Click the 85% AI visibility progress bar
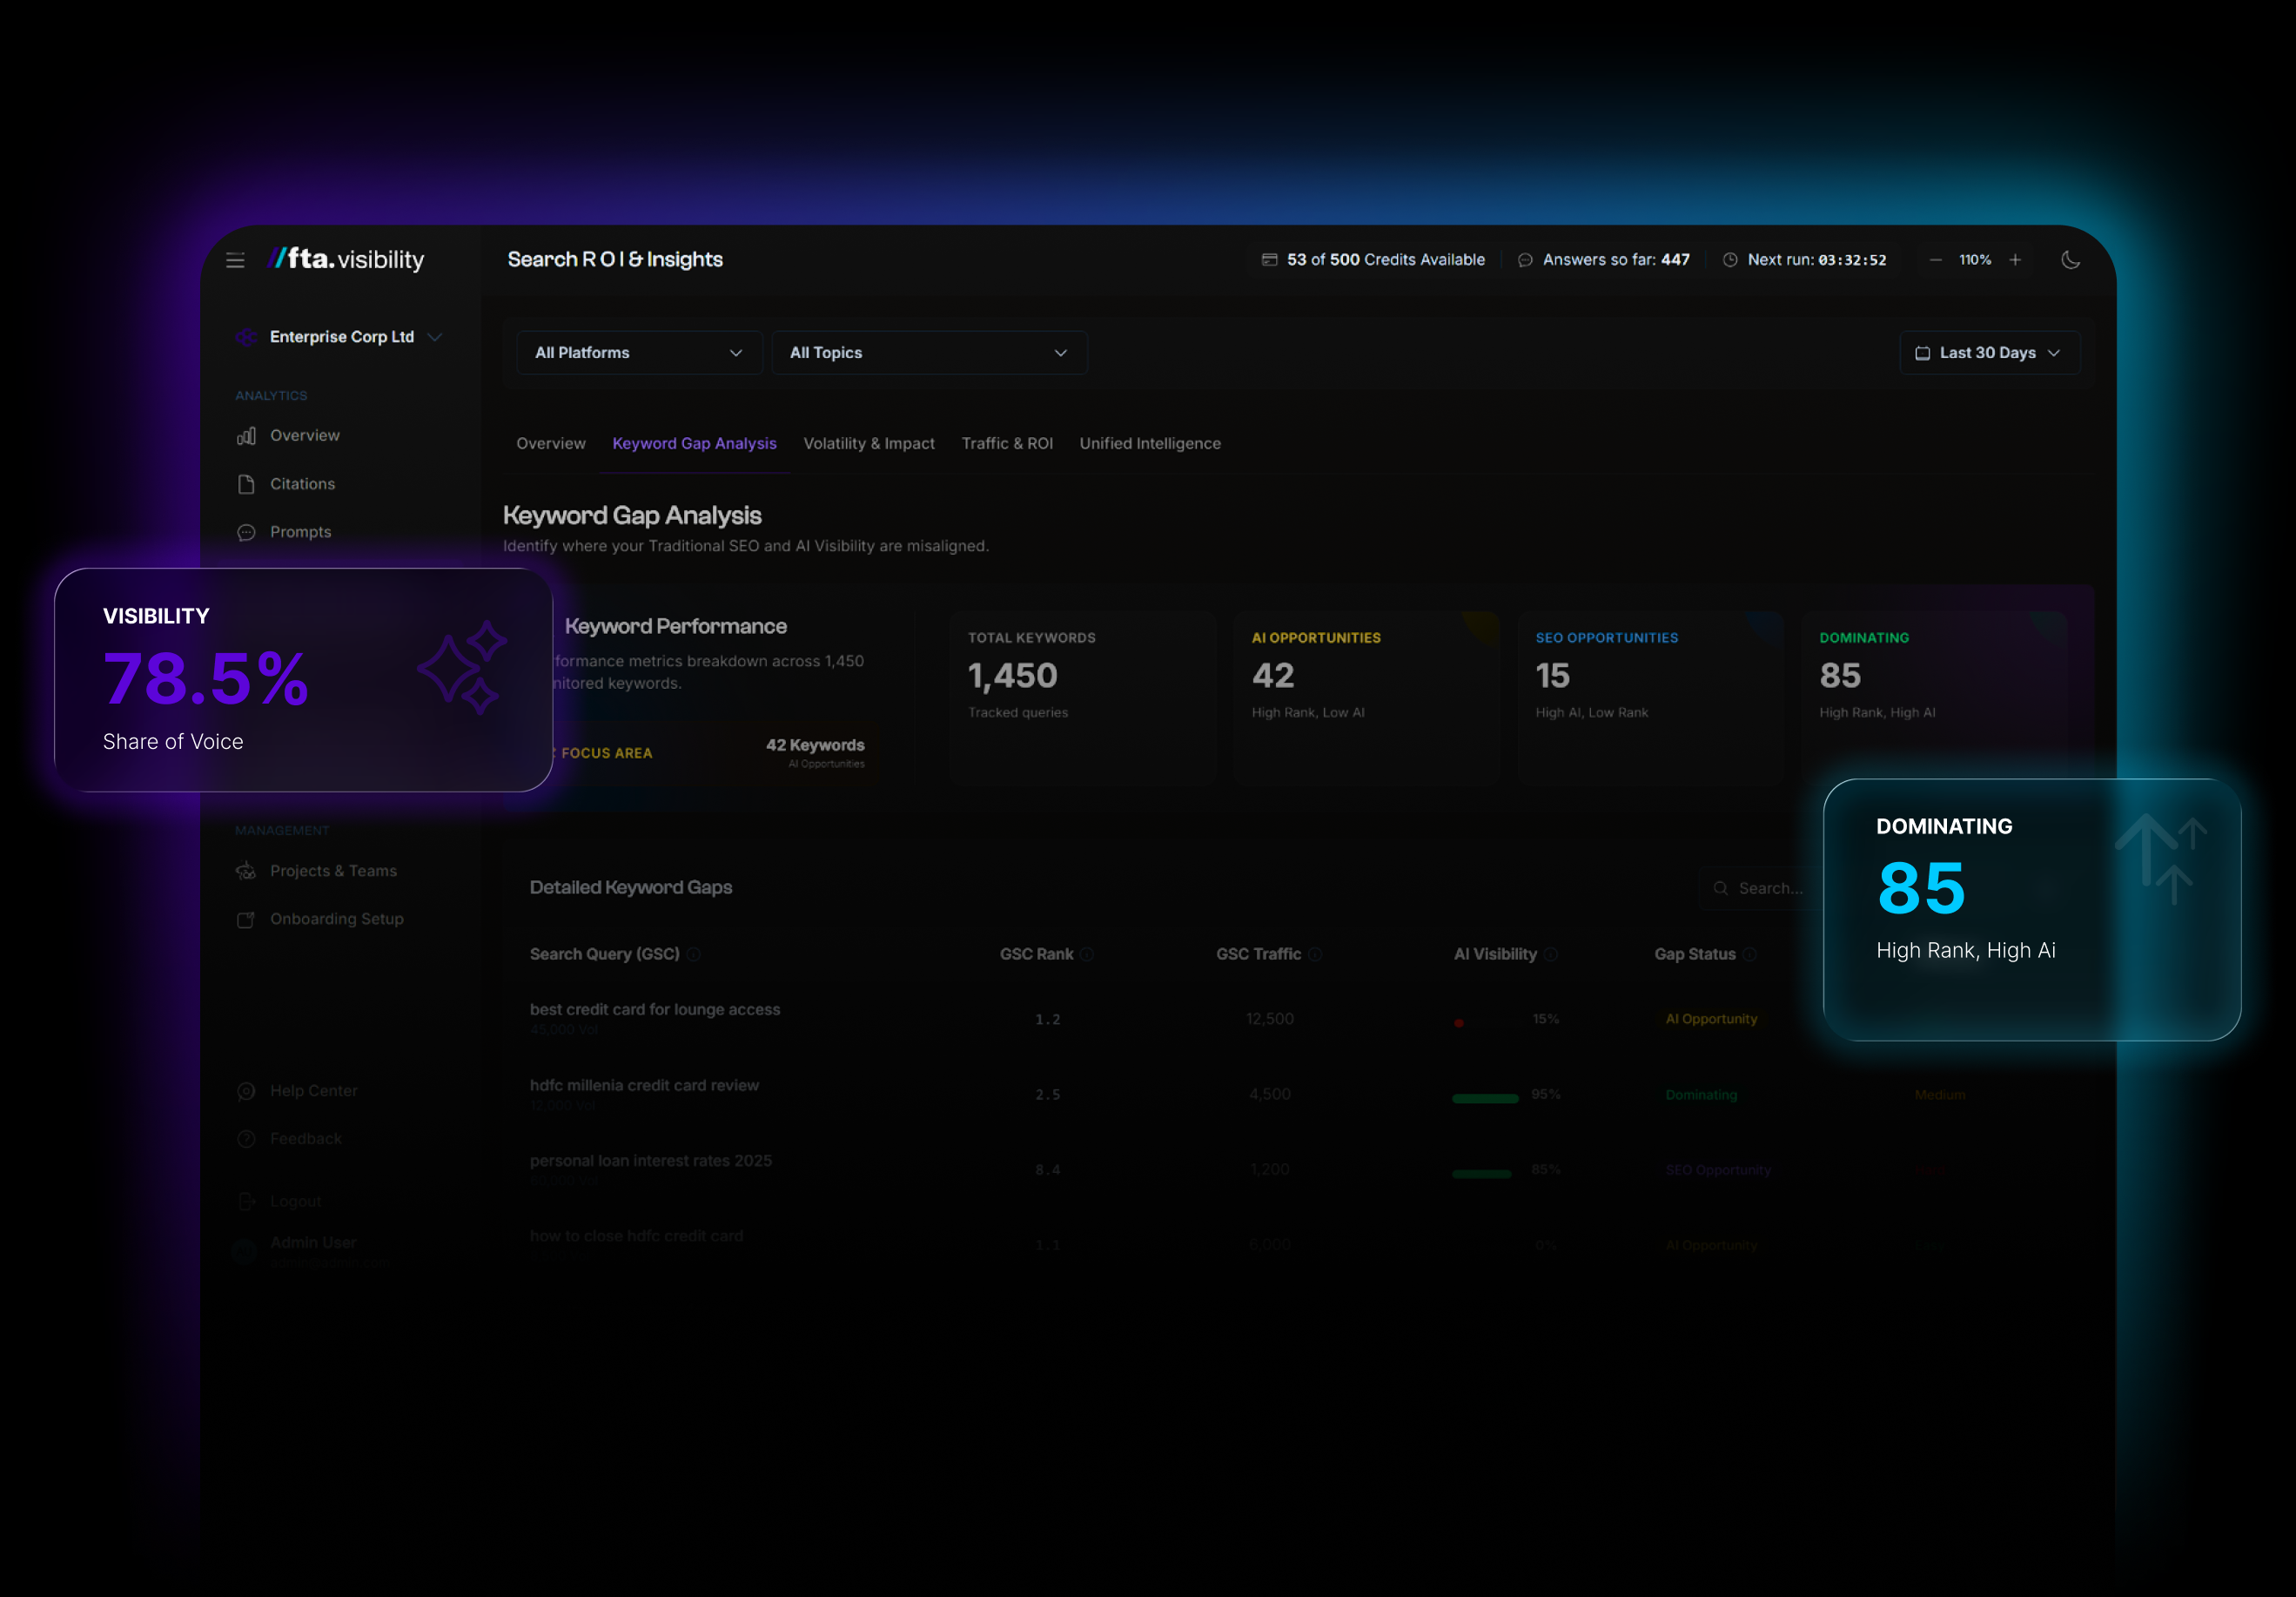The width and height of the screenshot is (2296, 1597). 1481,1174
